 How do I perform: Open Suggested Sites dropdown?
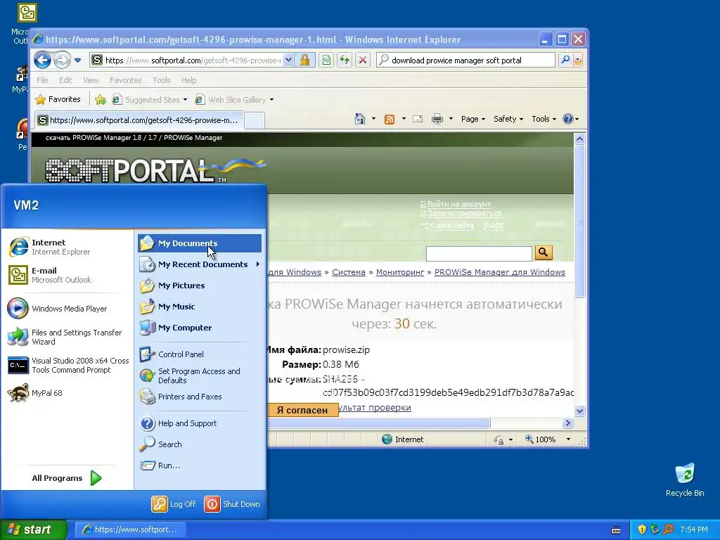tap(150, 100)
